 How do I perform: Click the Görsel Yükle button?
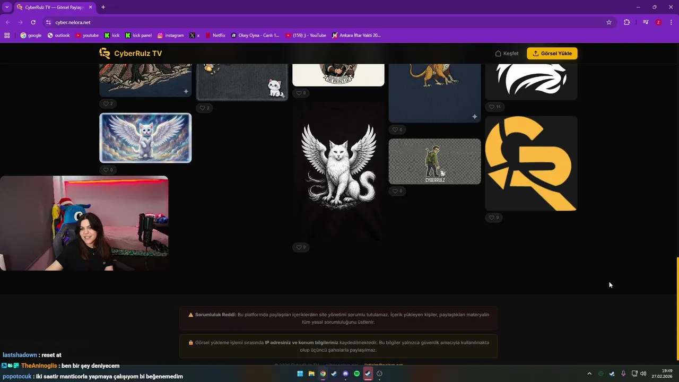(552, 54)
